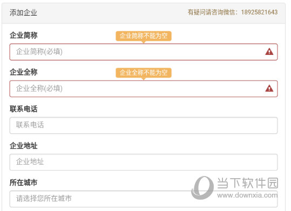Click the bold 企业地址 label
The image size is (291, 211).
coord(24,146)
